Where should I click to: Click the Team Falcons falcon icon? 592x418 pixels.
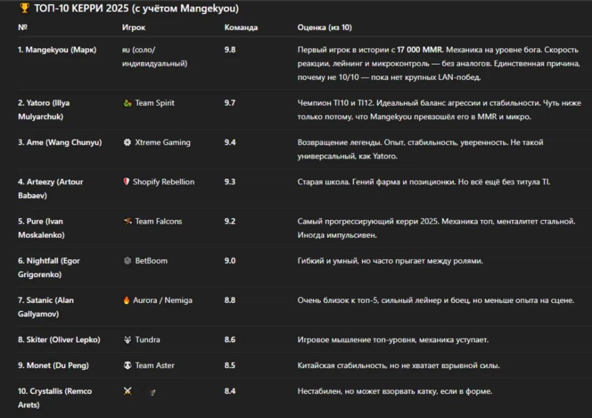tap(127, 221)
